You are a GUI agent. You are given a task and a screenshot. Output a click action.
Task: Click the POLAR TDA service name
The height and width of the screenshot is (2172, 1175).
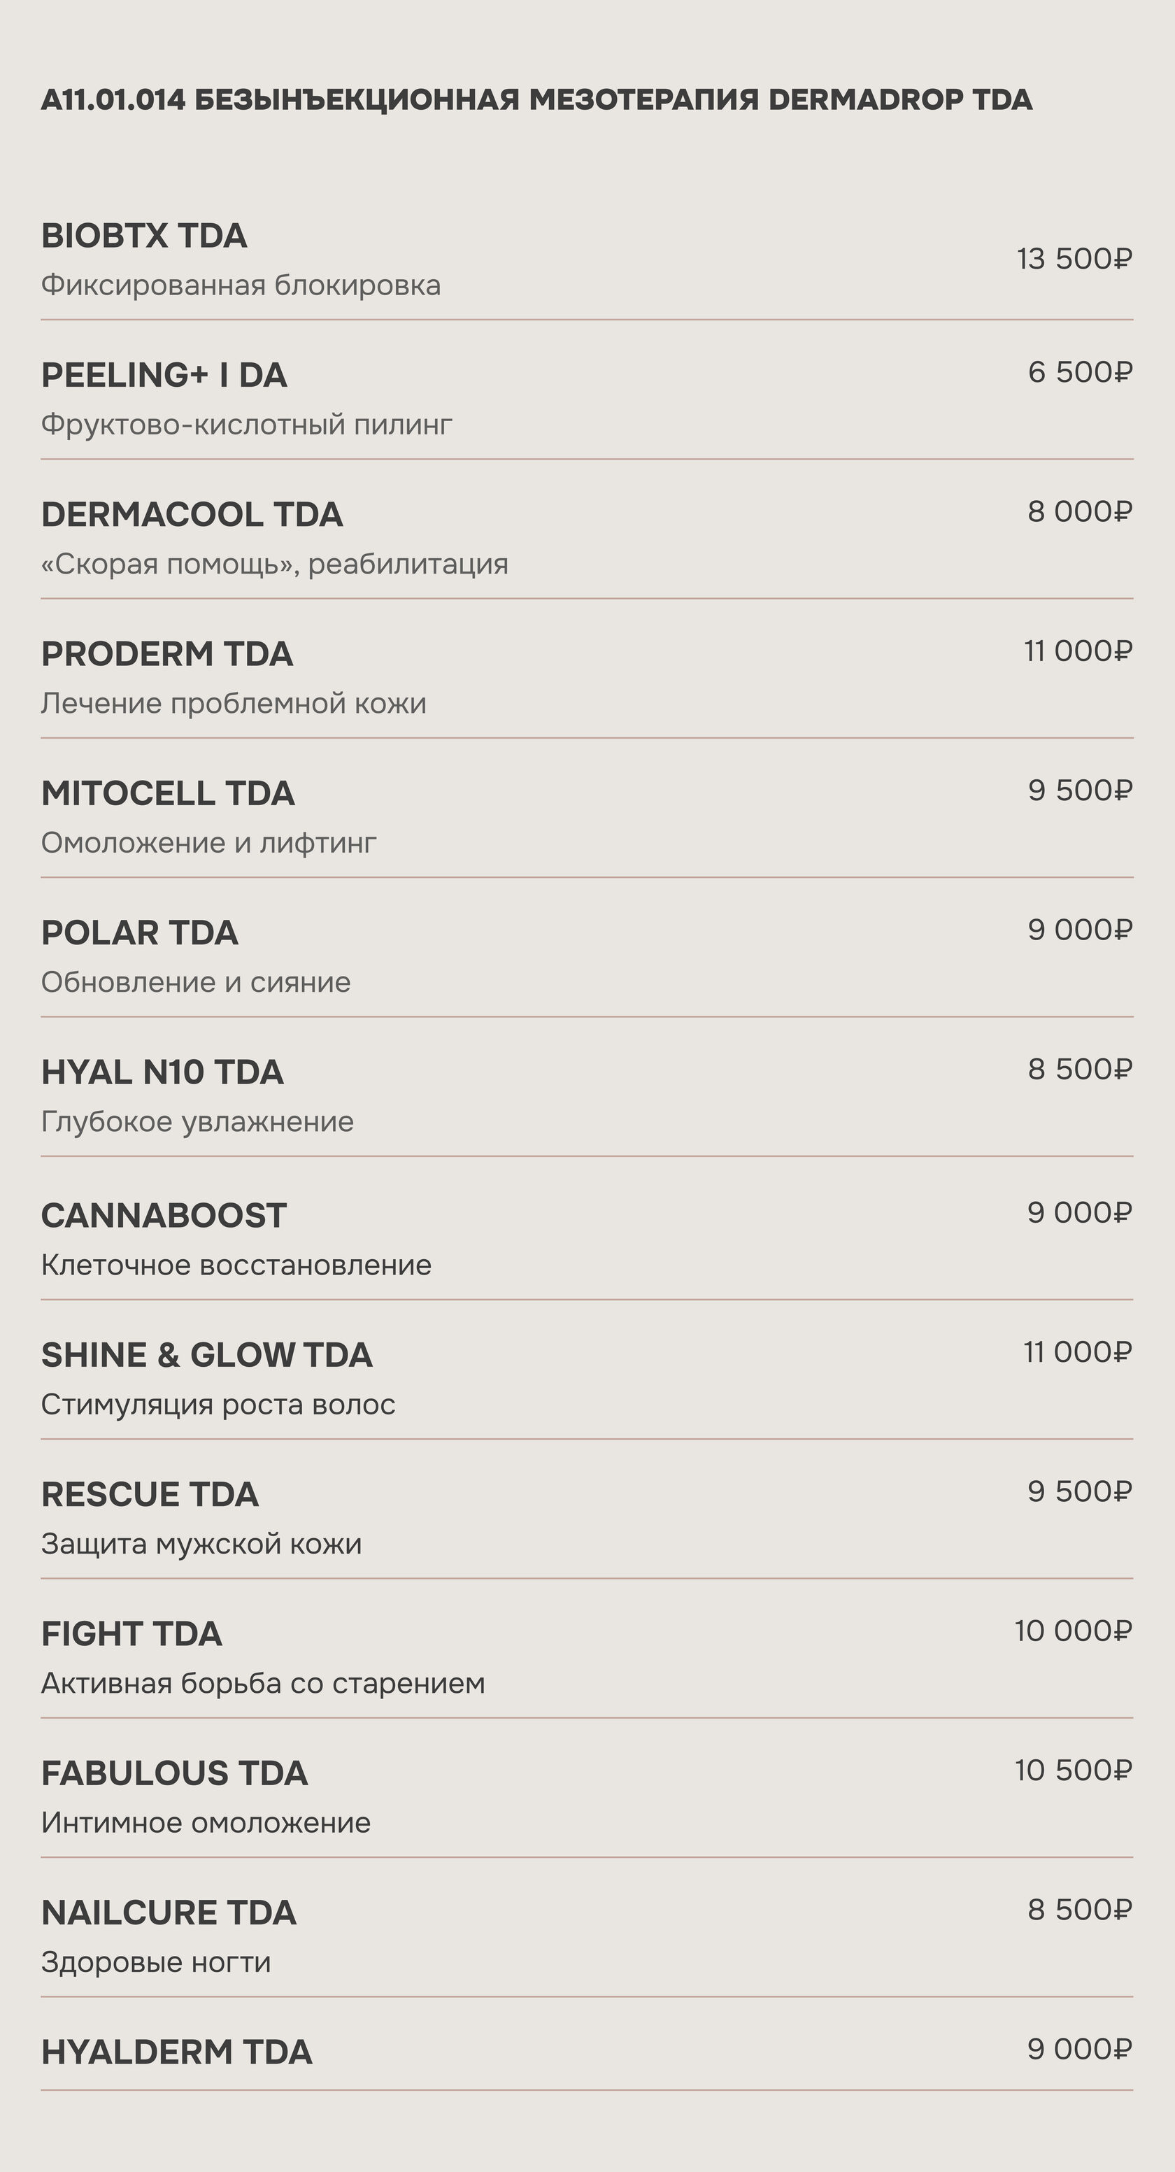pyautogui.click(x=140, y=932)
